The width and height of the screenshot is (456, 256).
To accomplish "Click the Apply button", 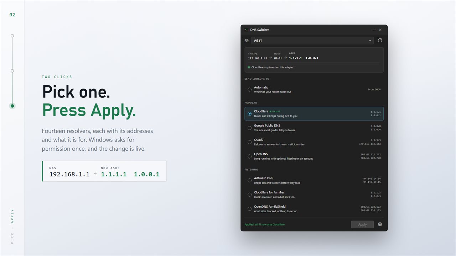I will tap(362, 224).
